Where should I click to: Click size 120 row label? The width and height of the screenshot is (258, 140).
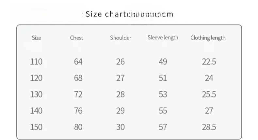[36, 78]
